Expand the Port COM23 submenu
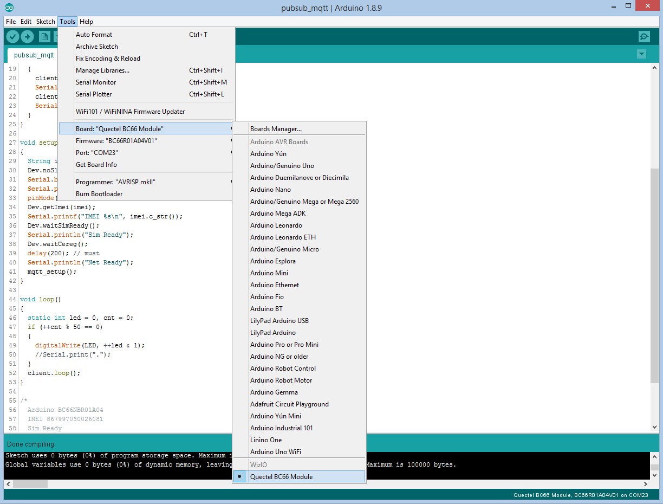663x504 pixels. click(146, 152)
